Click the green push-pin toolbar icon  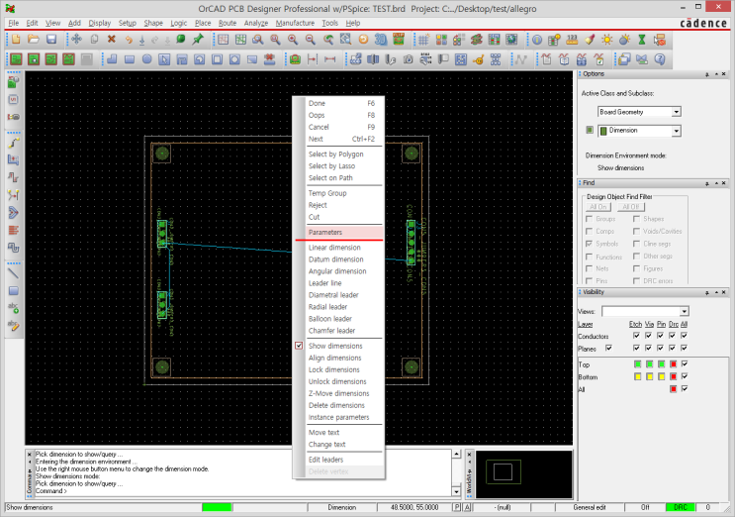[x=198, y=40]
